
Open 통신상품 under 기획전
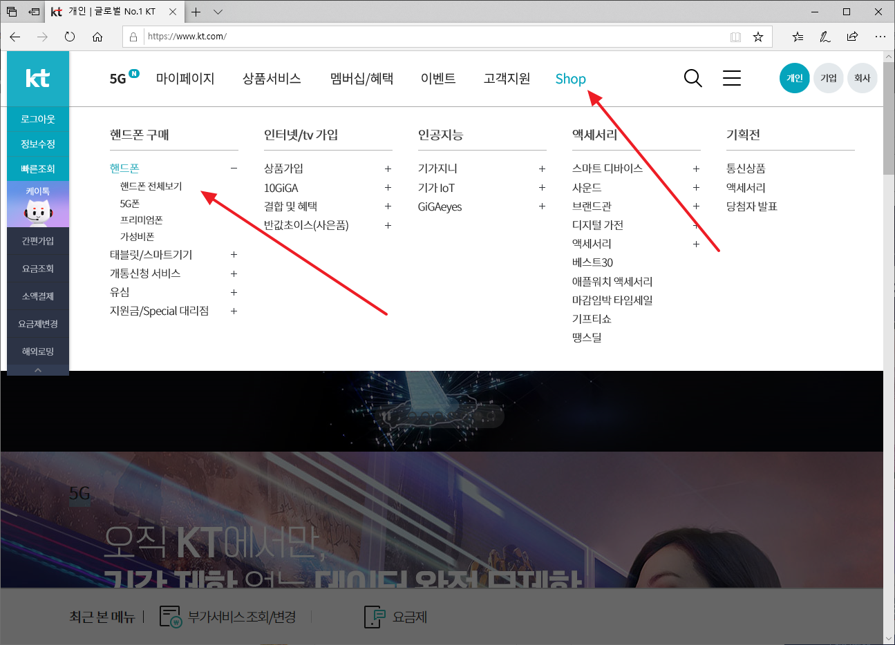[746, 169]
